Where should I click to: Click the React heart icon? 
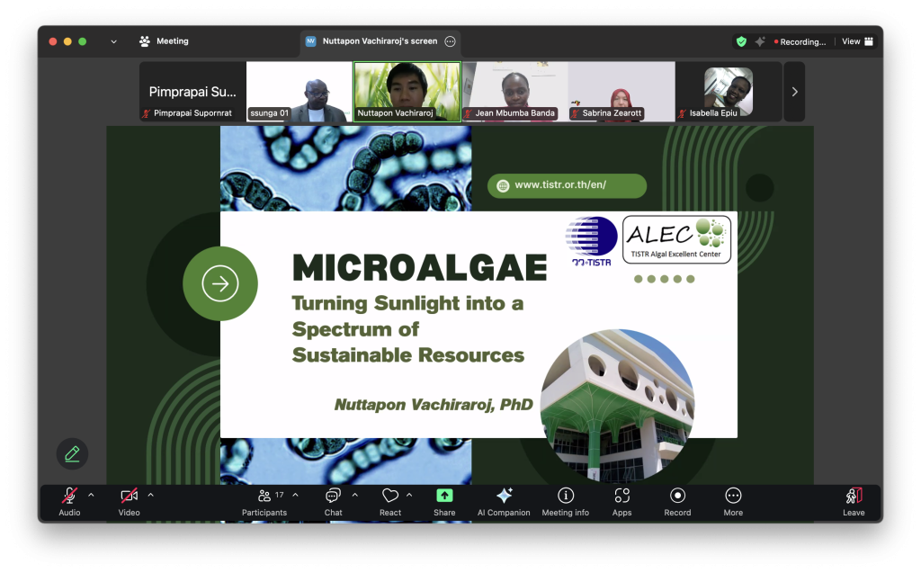click(x=389, y=496)
